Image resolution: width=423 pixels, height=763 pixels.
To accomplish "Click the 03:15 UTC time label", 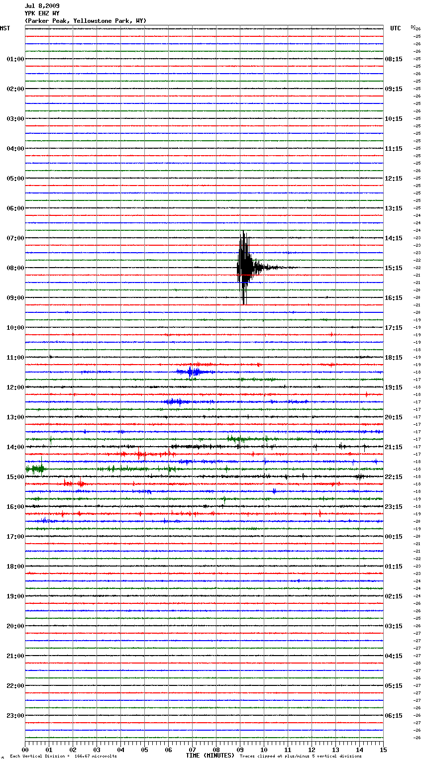I will point(394,626).
